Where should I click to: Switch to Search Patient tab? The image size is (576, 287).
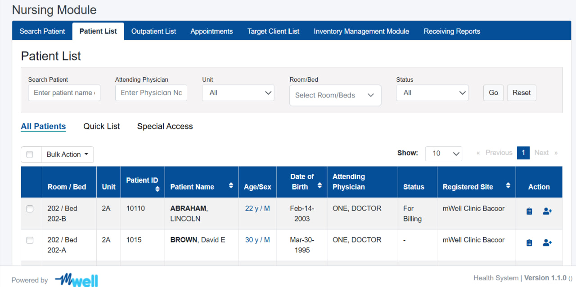pos(42,31)
